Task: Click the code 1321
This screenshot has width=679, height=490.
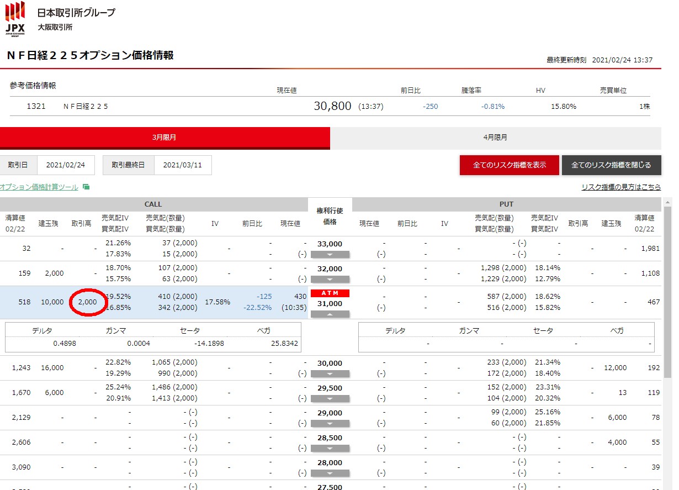Action: tap(36, 106)
